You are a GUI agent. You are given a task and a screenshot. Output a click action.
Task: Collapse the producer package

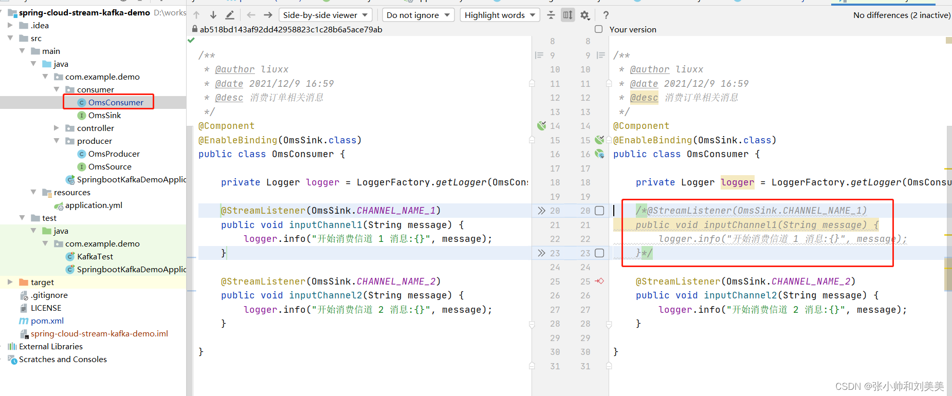click(56, 141)
